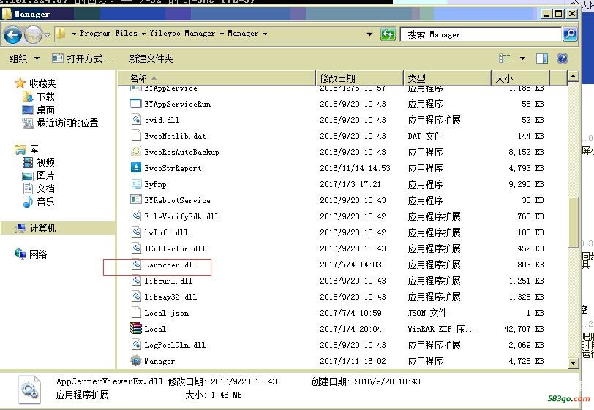Expand the dropdown arrow after Manager breadcrumb
The image size is (594, 410).
point(265,34)
